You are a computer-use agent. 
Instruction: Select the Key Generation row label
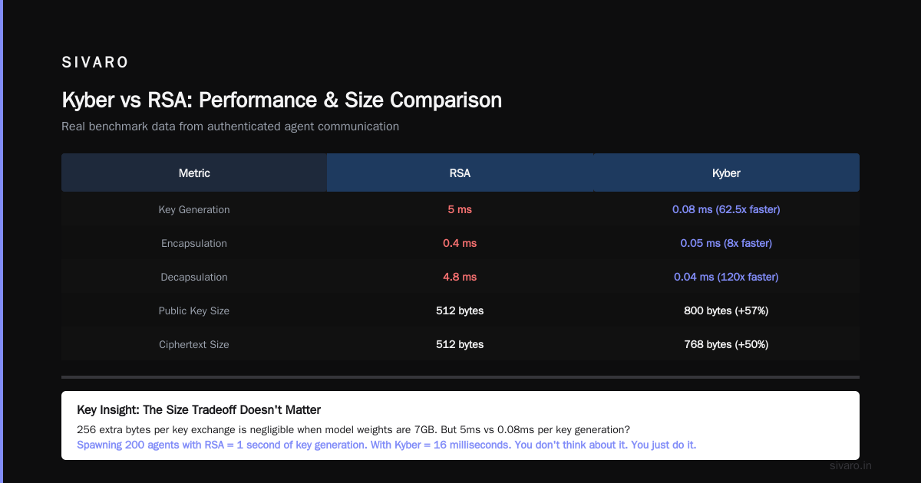194,209
